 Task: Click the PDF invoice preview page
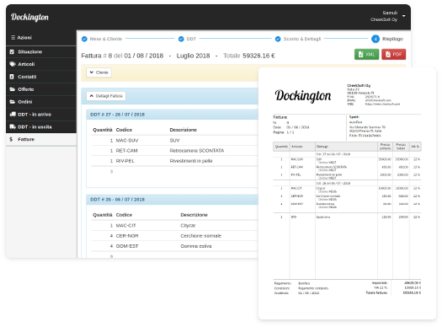pos(347,194)
